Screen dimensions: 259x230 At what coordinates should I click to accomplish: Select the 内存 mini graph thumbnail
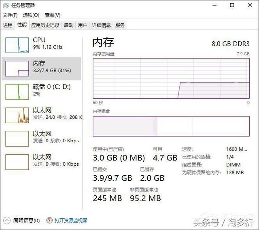coord(17,68)
